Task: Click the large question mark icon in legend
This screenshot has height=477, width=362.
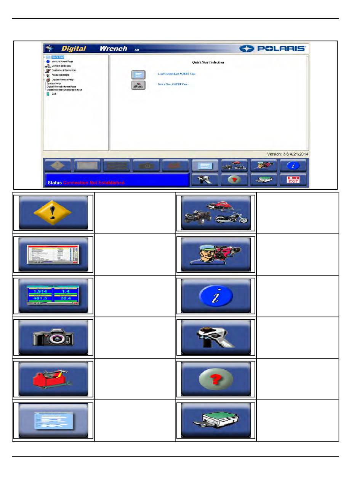Action: point(216,379)
